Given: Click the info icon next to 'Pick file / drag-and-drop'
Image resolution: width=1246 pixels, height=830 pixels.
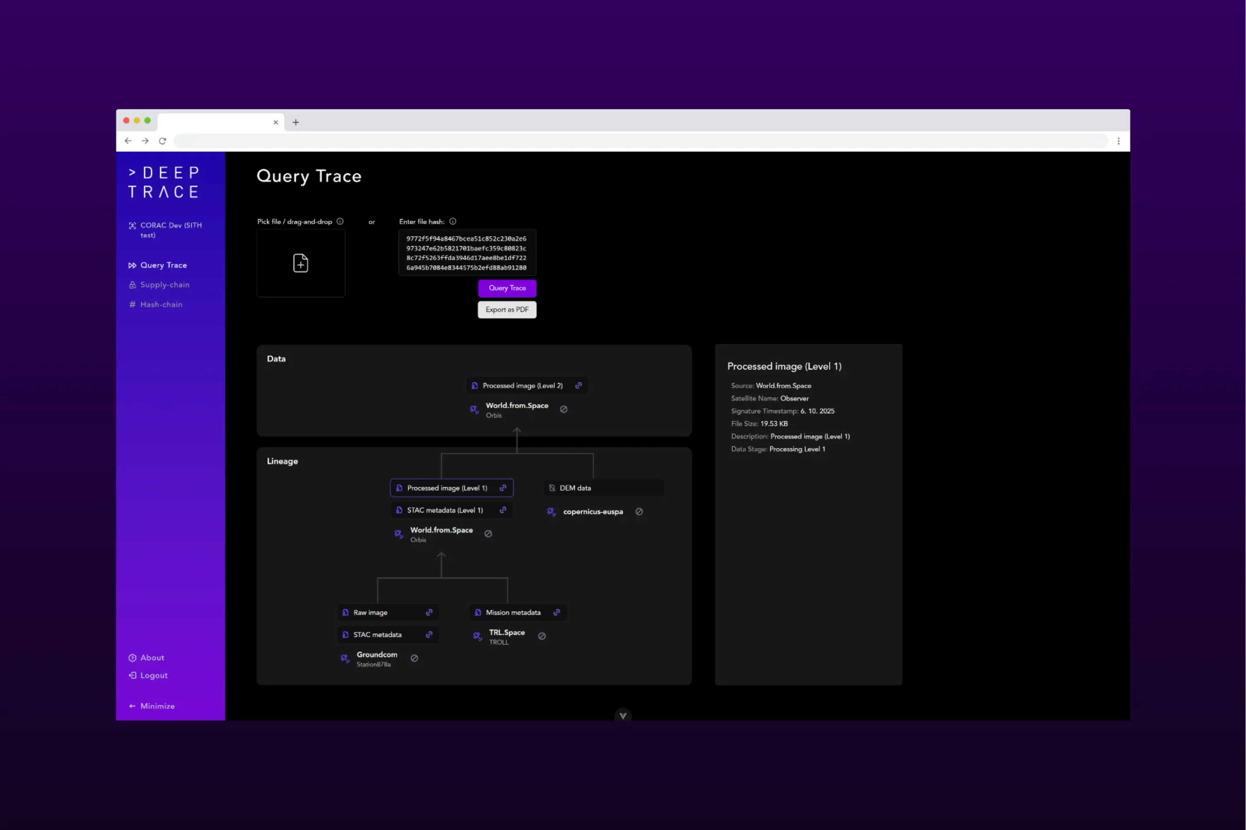Looking at the screenshot, I should point(340,221).
